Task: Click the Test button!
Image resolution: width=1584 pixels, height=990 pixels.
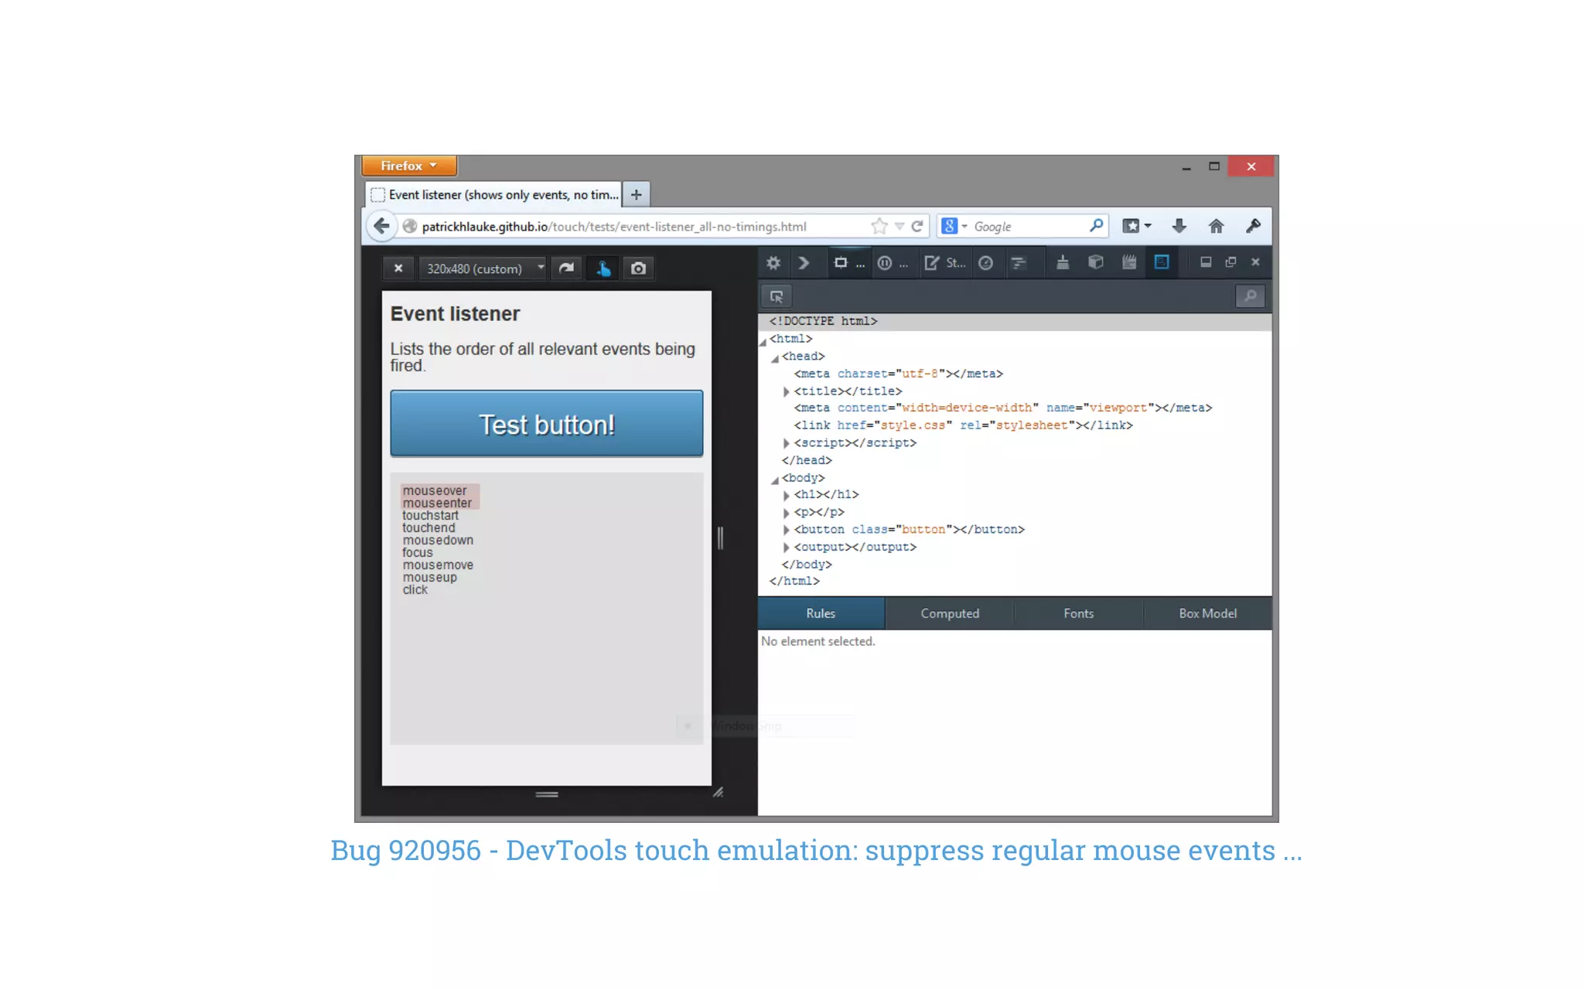Action: (x=547, y=424)
